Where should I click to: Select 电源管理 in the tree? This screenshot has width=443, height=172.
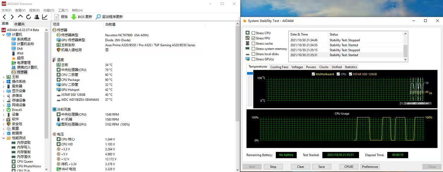click(x=24, y=63)
